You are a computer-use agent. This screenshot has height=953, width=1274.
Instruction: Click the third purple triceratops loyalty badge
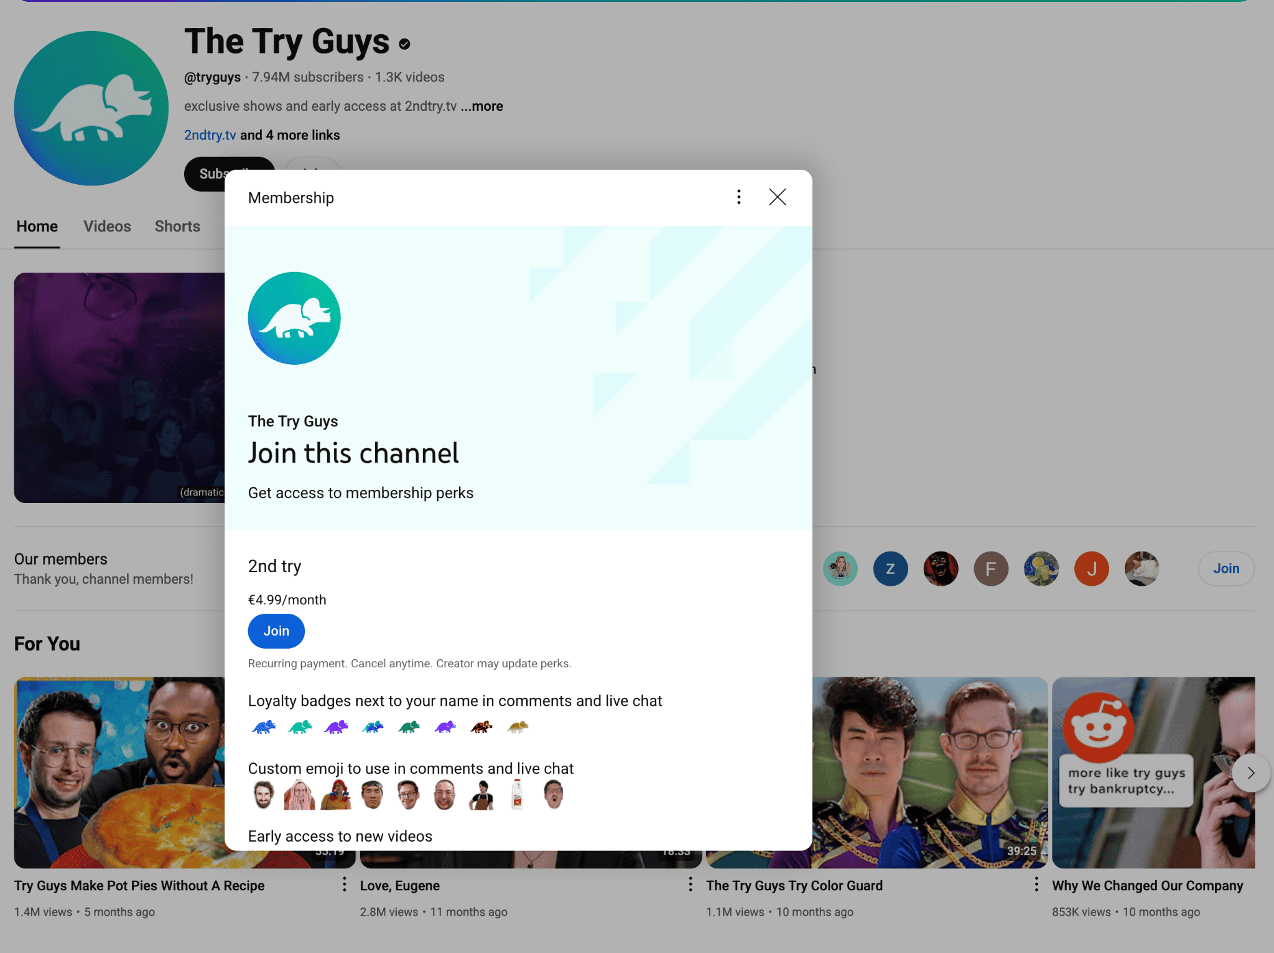(x=336, y=726)
